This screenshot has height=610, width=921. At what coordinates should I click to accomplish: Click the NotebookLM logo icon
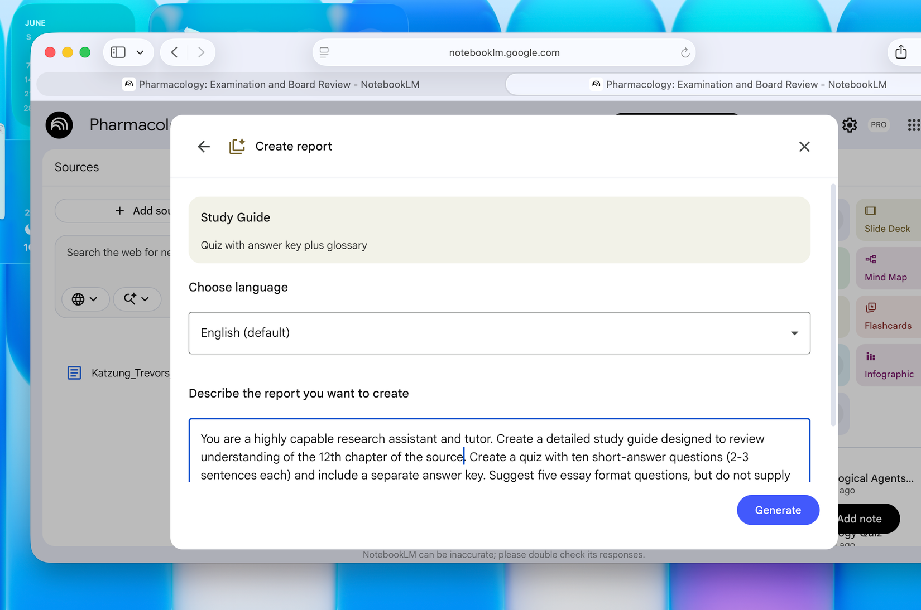point(59,125)
